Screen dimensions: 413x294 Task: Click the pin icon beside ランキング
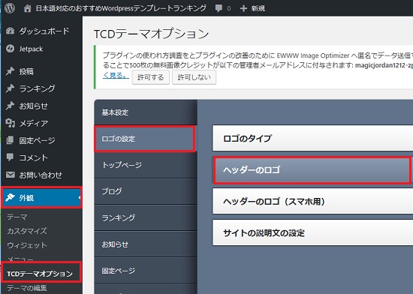tap(10, 88)
